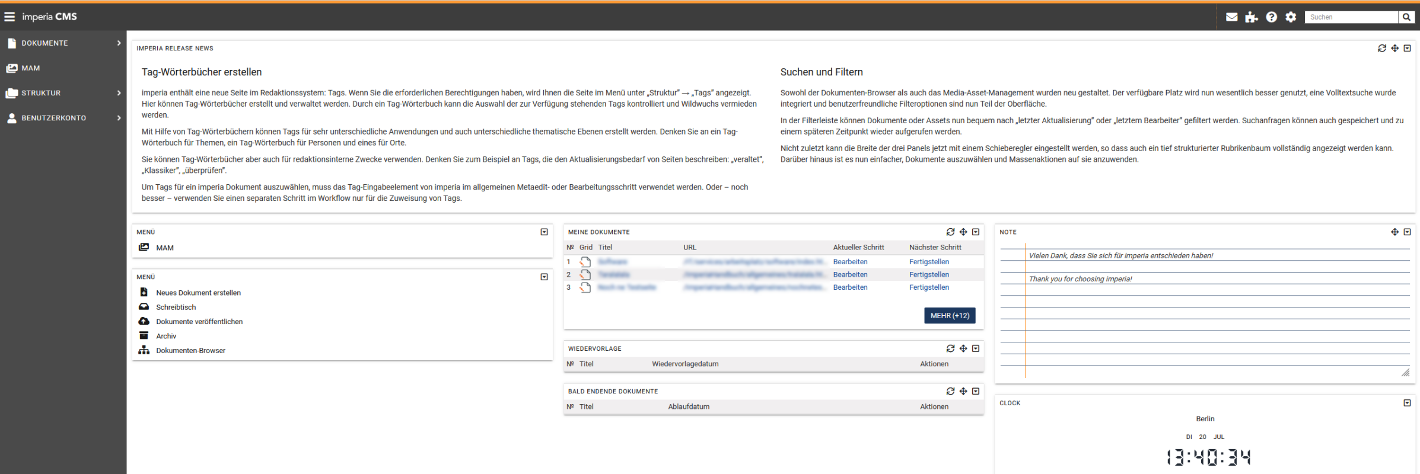
Task: Click the MEHR (+12) button
Action: [949, 316]
